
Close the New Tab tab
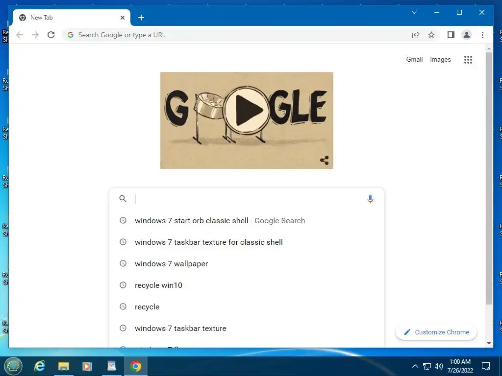coord(122,18)
